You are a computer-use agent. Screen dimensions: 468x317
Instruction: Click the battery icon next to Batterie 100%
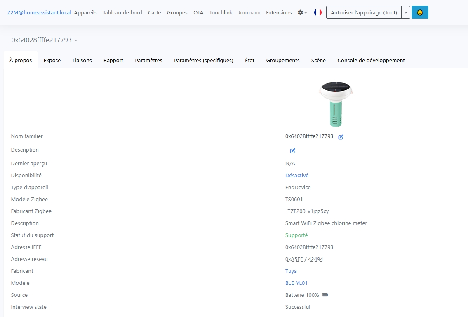coord(325,295)
